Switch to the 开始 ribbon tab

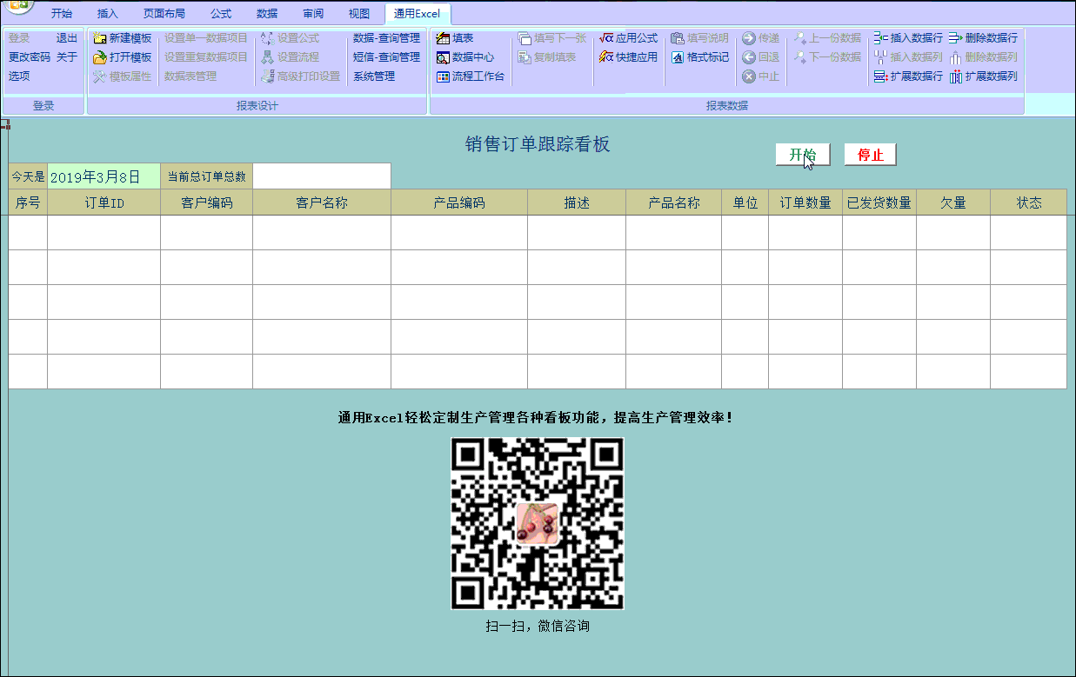tap(62, 14)
